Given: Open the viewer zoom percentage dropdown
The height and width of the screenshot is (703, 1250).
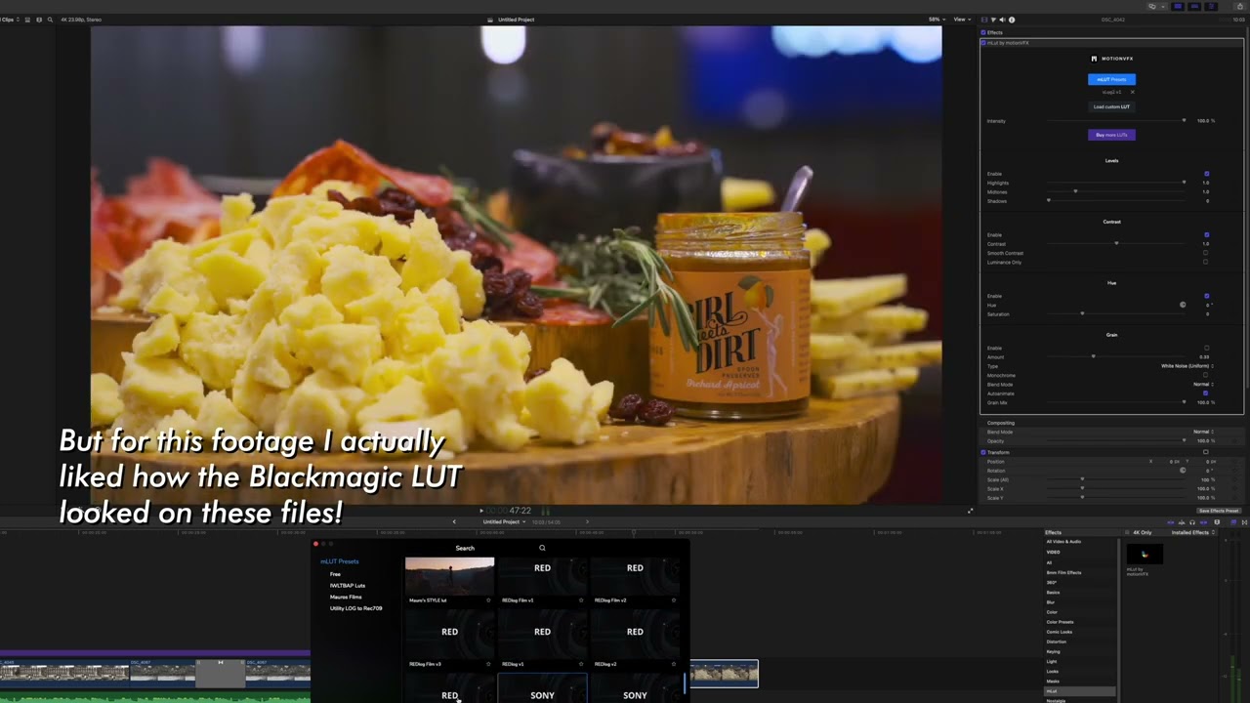Looking at the screenshot, I should point(936,20).
